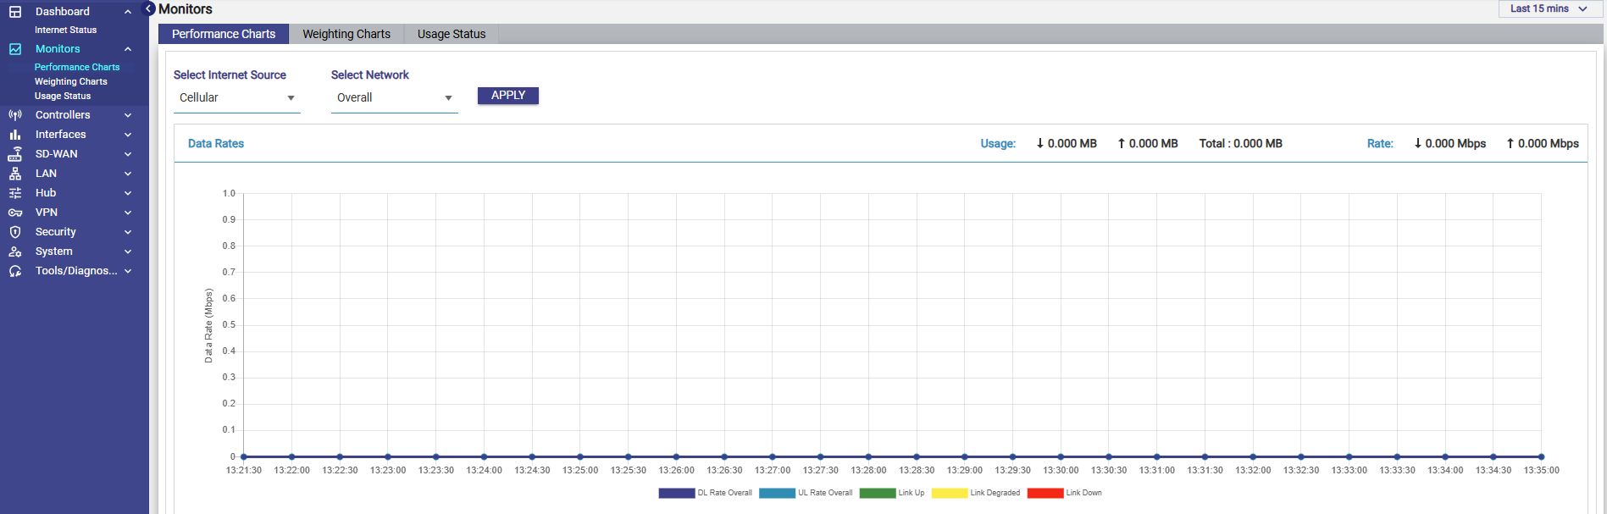Screen dimensions: 1607x514
Task: Open the Select Internet Source dropdown
Action: click(236, 98)
